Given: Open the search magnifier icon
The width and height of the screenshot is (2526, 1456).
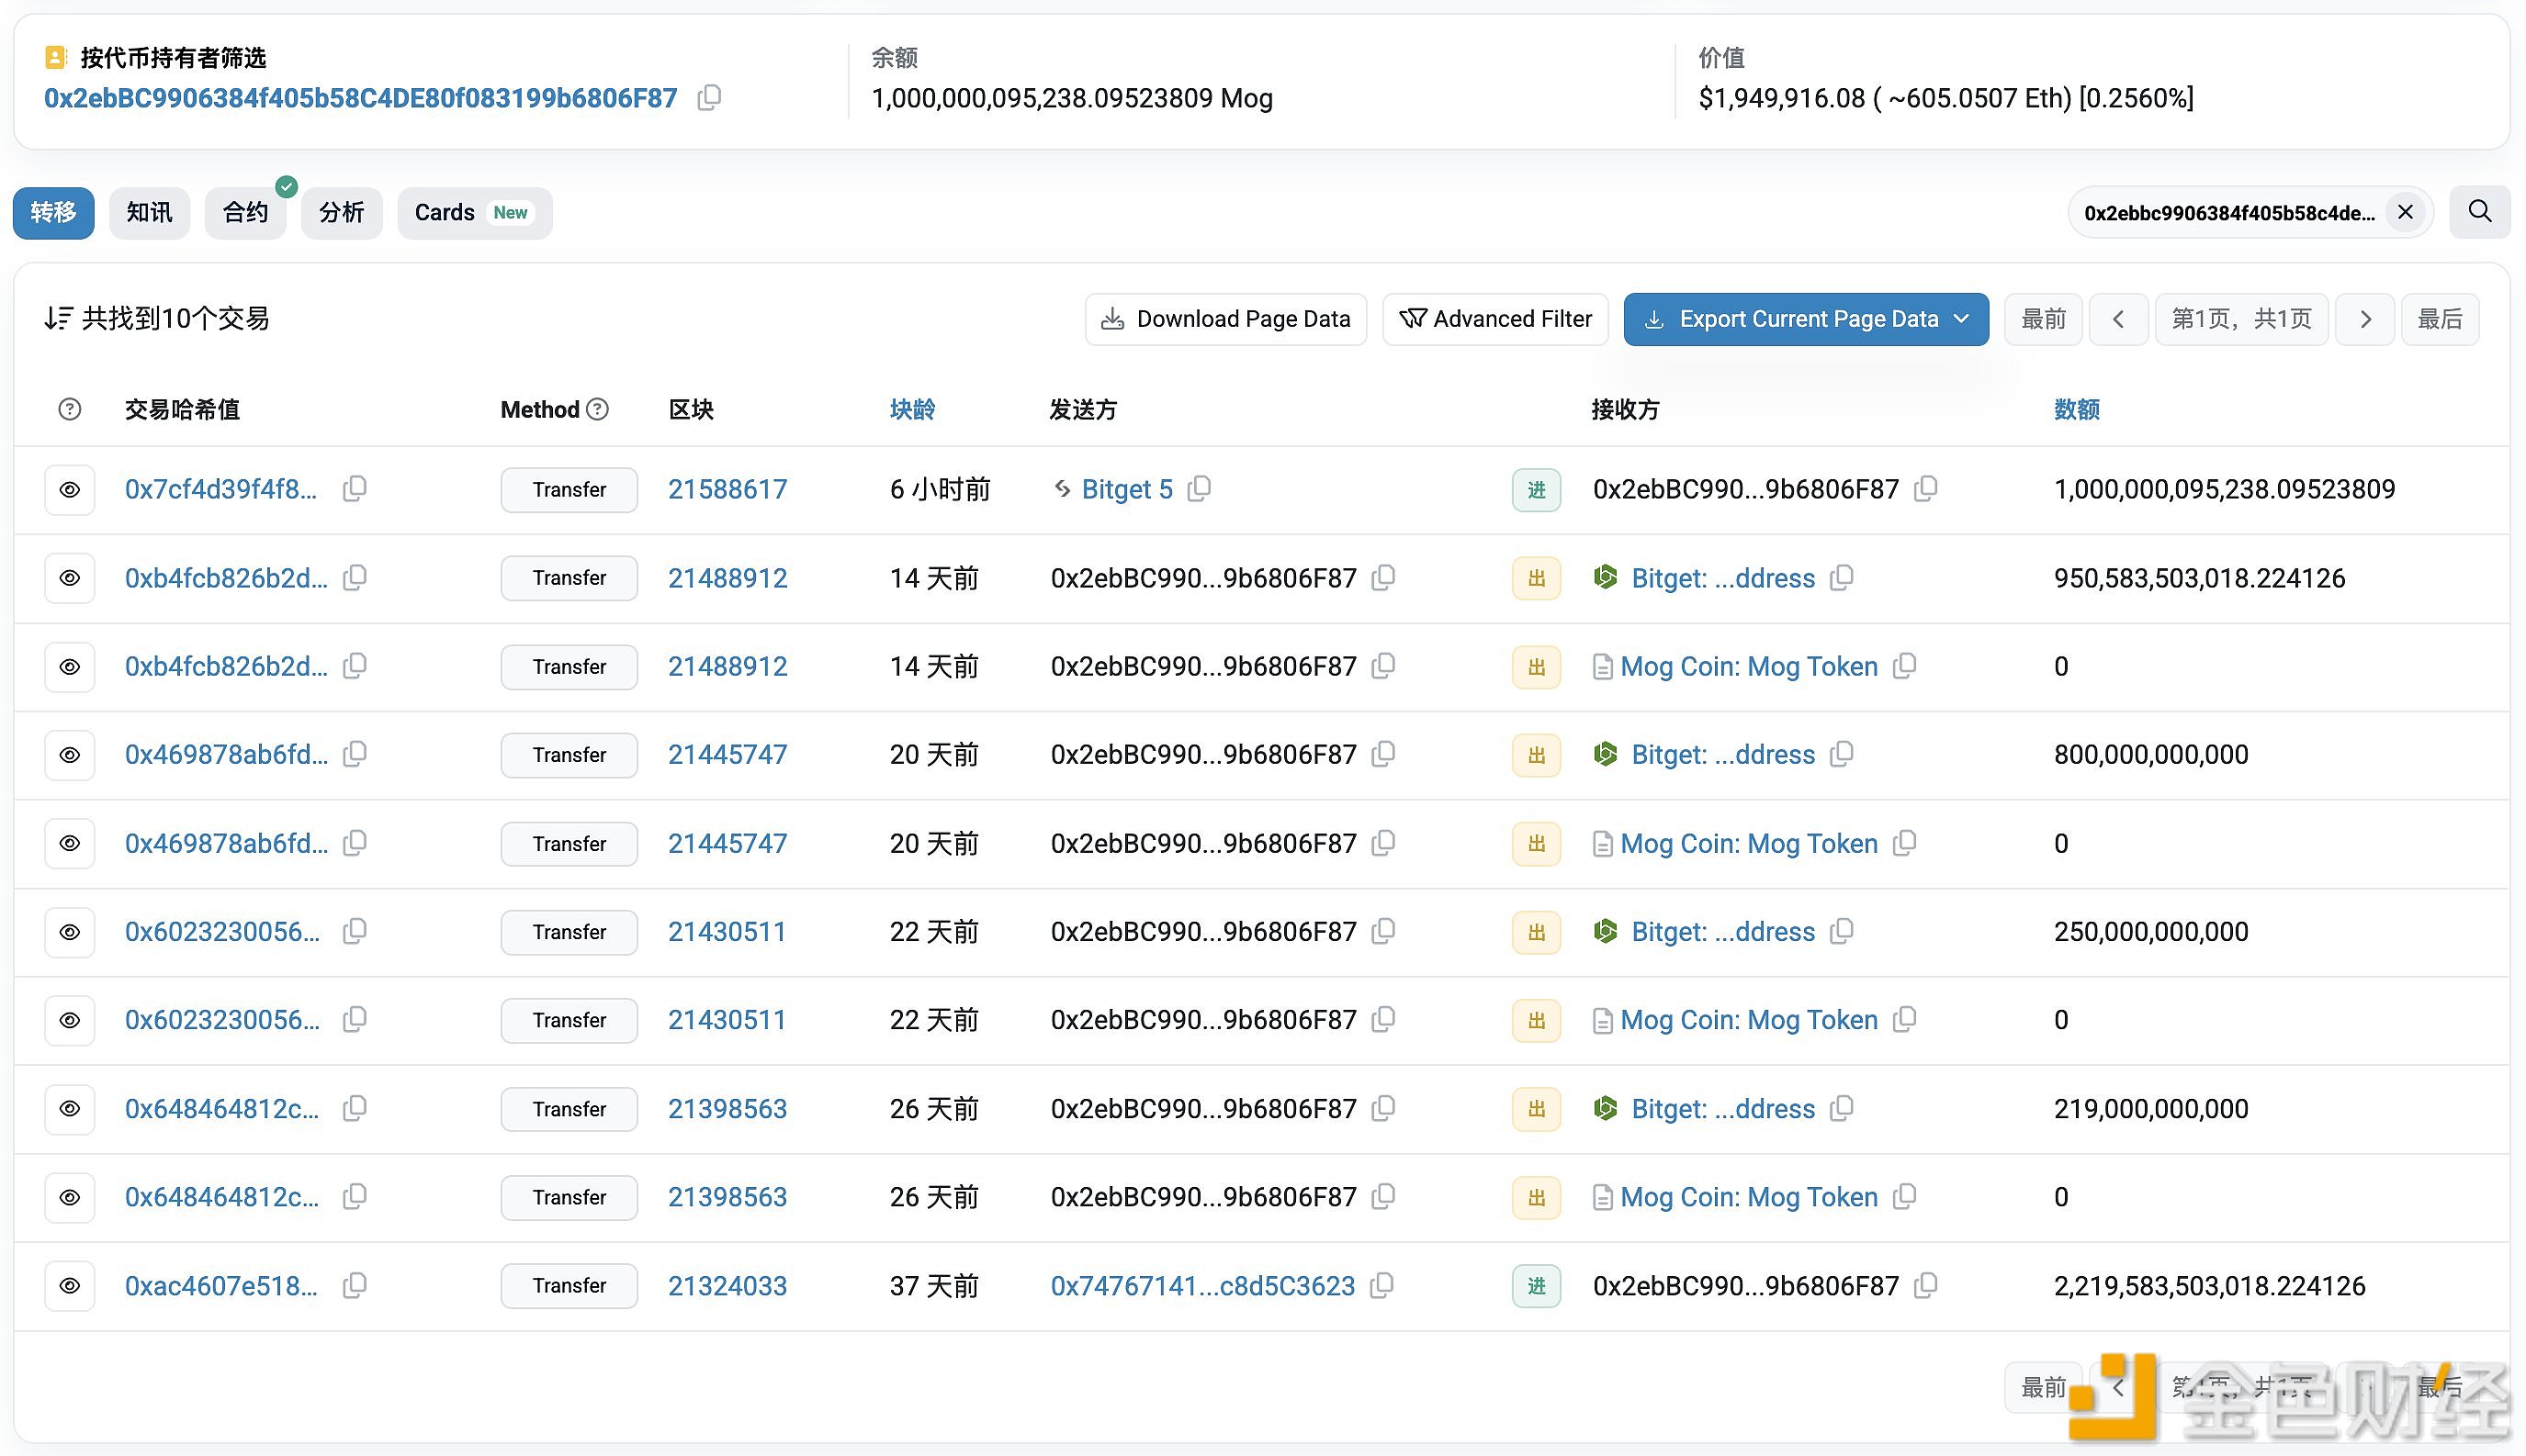Looking at the screenshot, I should coord(2480,212).
